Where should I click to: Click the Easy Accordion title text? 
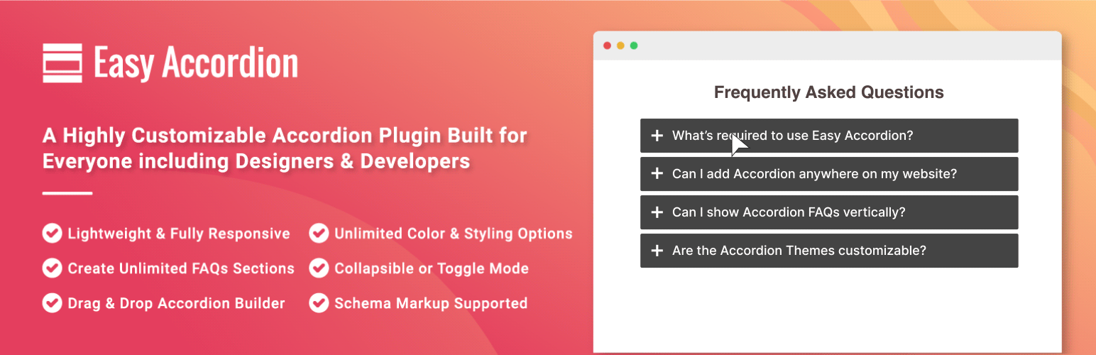tap(195, 62)
